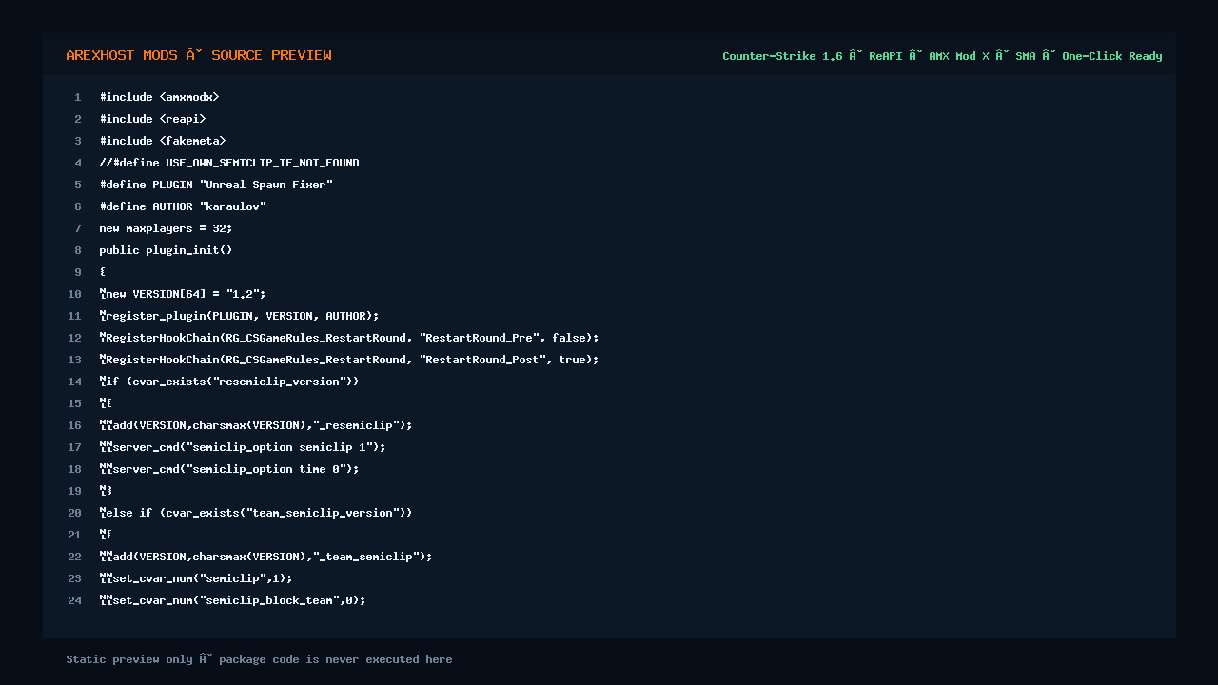Click the add VERSION "_resemiclip" line
Viewport: 1218px width, 685px height.
[x=256, y=425]
